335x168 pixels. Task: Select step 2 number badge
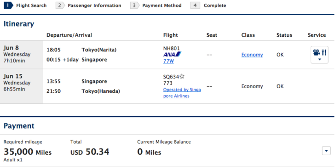point(60,6)
